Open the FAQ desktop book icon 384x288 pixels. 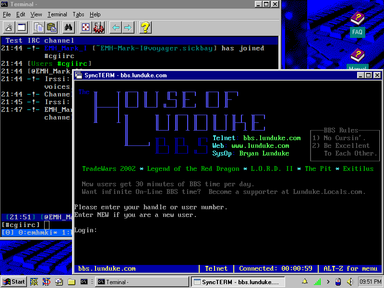coord(357,24)
